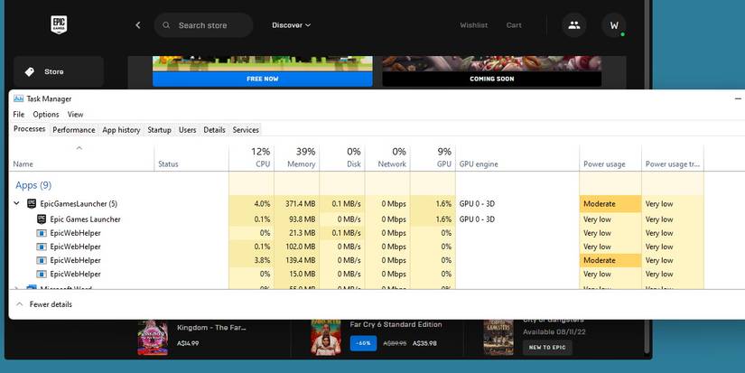745x373 pixels.
Task: Open the File menu in Task Manager
Action: [x=19, y=115]
